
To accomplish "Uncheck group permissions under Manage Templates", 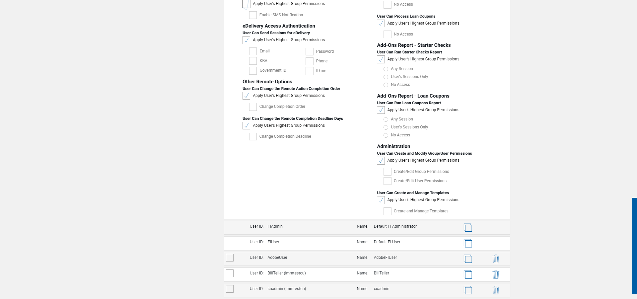I will (x=381, y=200).
